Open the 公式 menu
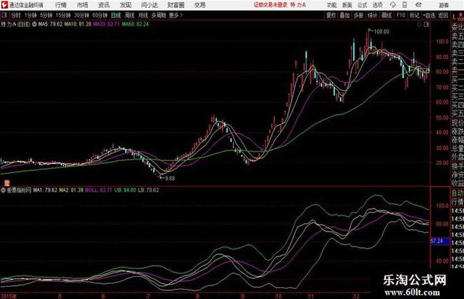464x299 pixels. 362,5
